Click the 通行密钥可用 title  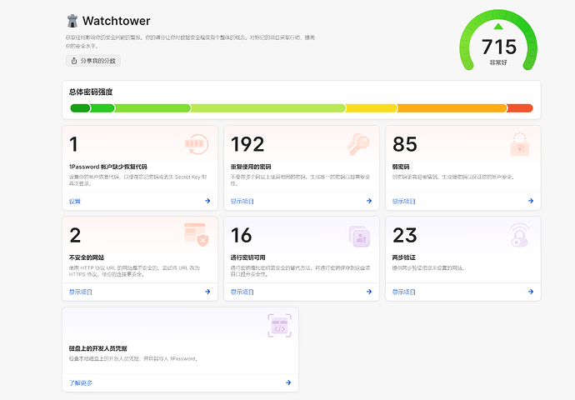[x=247, y=257]
